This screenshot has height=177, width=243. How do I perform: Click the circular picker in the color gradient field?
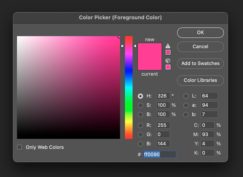coord(119,37)
